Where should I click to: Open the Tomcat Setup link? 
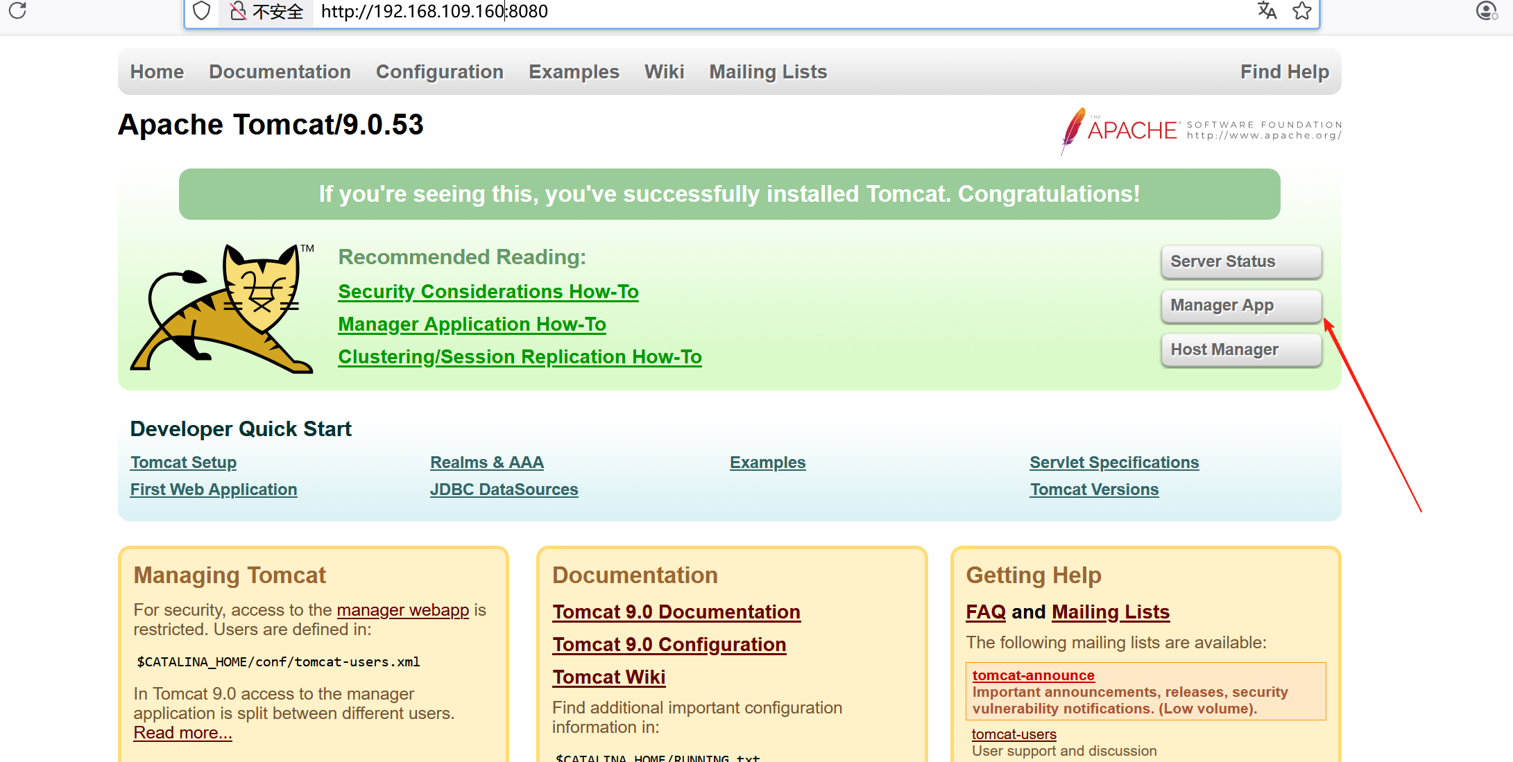coord(183,462)
